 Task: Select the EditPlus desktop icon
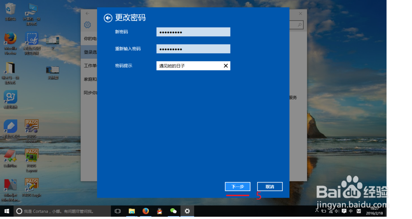(x=10, y=159)
